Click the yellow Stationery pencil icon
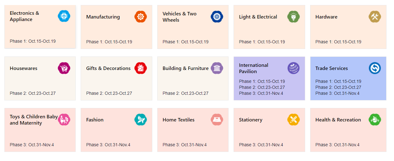The image size is (394, 161). pyautogui.click(x=293, y=120)
